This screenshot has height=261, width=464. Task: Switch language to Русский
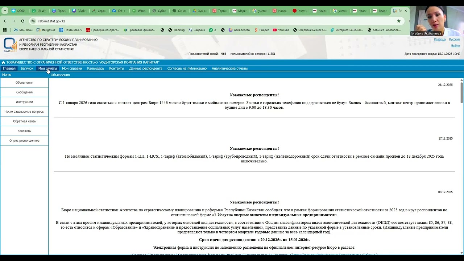[454, 39]
